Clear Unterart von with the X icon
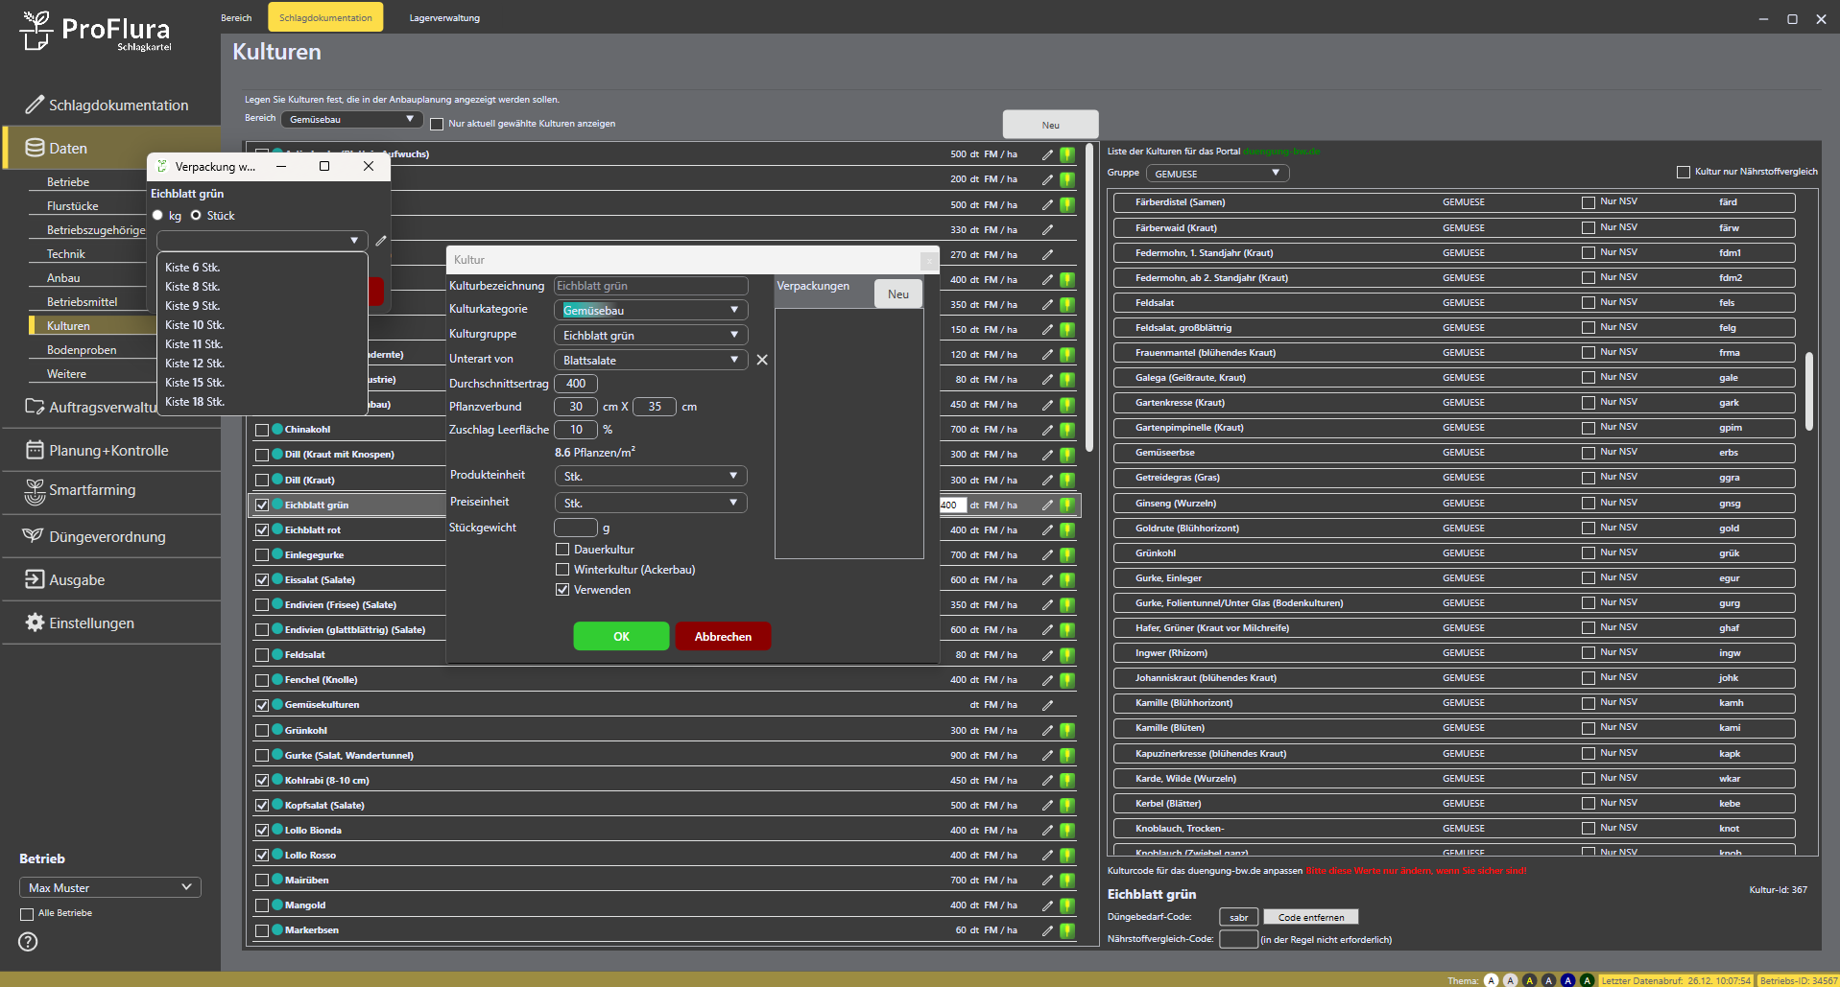This screenshot has width=1840, height=987. pyautogui.click(x=762, y=360)
